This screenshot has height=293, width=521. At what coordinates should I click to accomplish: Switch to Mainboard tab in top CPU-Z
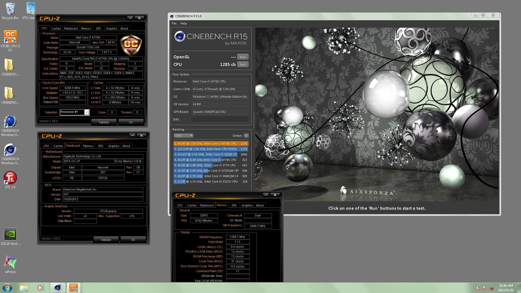[x=71, y=28]
